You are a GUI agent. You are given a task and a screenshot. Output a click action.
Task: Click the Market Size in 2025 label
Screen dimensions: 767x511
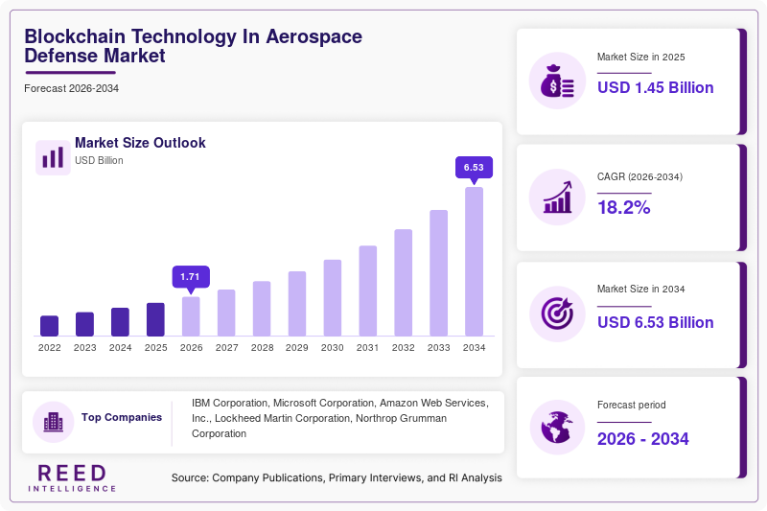point(640,58)
